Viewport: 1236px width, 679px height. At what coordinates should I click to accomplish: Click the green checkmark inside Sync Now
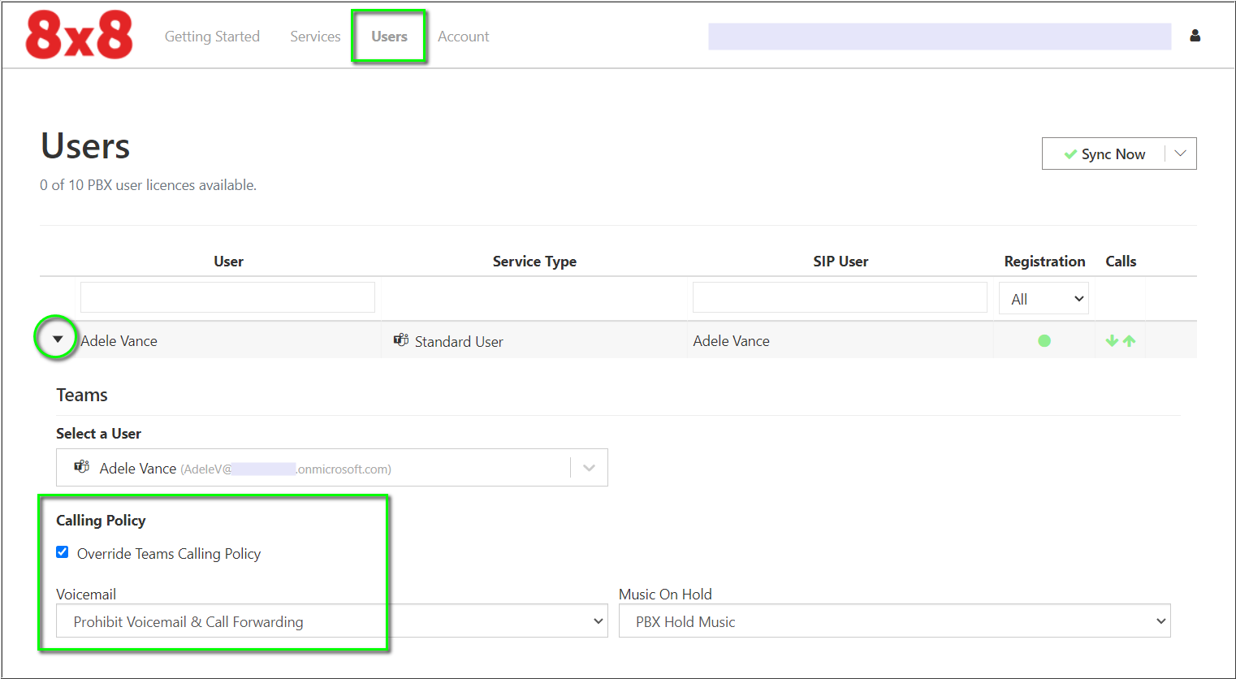pyautogui.click(x=1070, y=154)
